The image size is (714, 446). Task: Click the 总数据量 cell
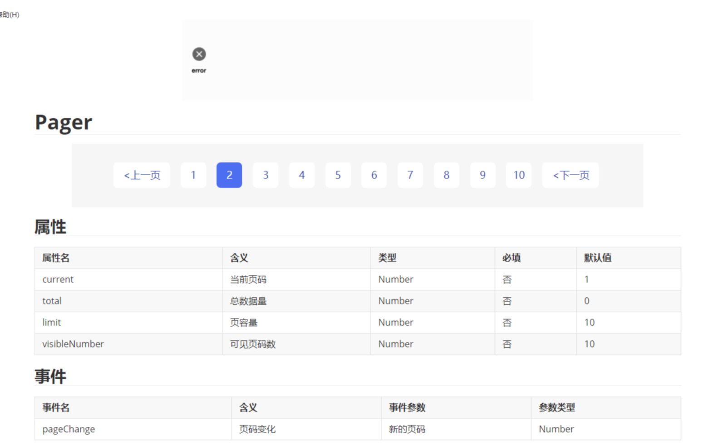(296, 301)
